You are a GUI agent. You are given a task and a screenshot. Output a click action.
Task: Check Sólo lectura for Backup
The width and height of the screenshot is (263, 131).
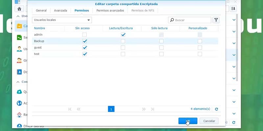point(161,41)
